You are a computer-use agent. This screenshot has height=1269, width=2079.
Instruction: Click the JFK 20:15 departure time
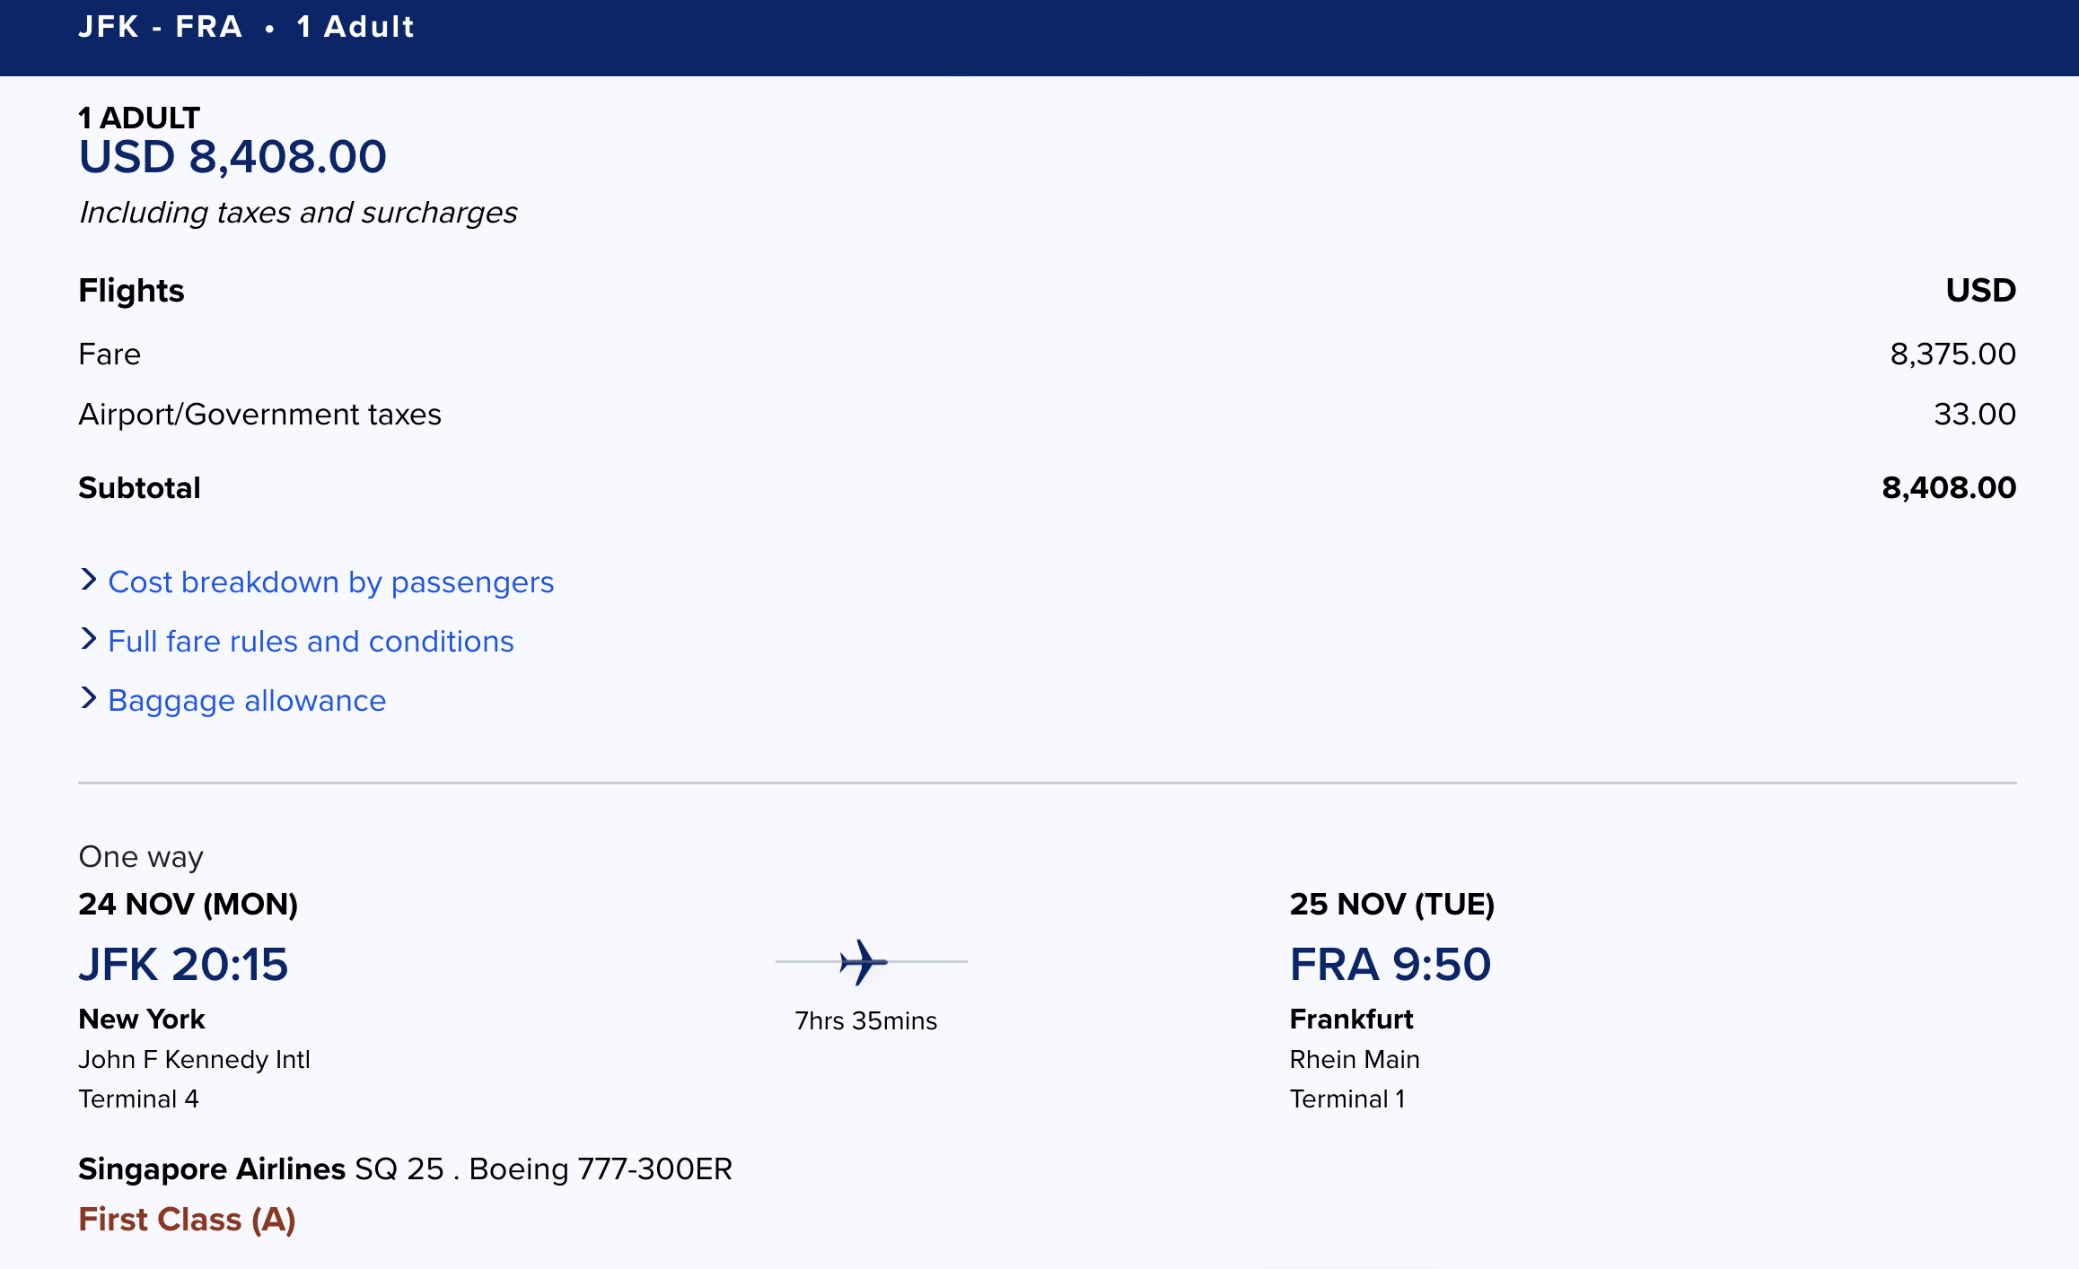coord(183,964)
